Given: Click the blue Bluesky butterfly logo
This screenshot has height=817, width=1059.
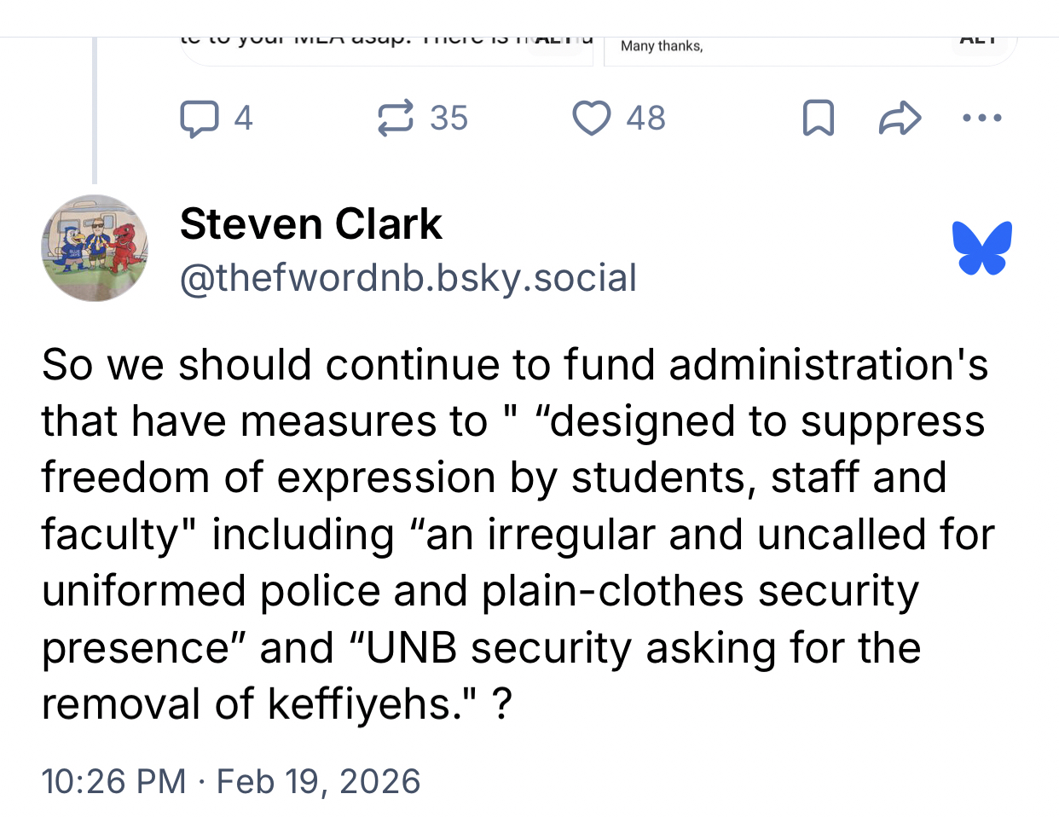Looking at the screenshot, I should click(981, 248).
